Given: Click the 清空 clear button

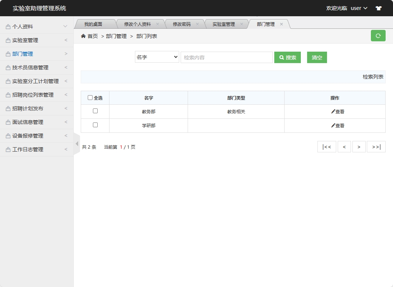Looking at the screenshot, I should point(317,57).
